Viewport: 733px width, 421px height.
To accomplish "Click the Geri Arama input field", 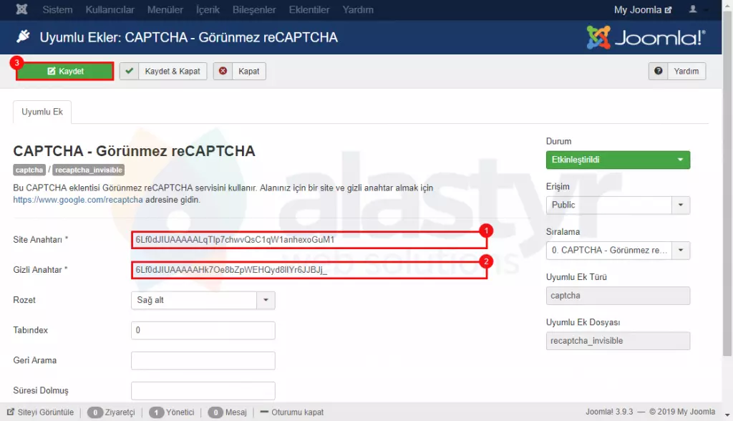I will click(x=203, y=361).
